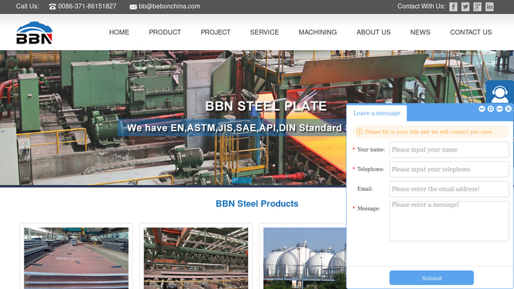This screenshot has width=514, height=289.
Task: Open the CONTACT US page
Action: click(471, 32)
